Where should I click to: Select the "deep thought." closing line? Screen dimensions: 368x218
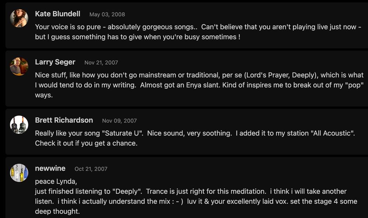pos(57,211)
